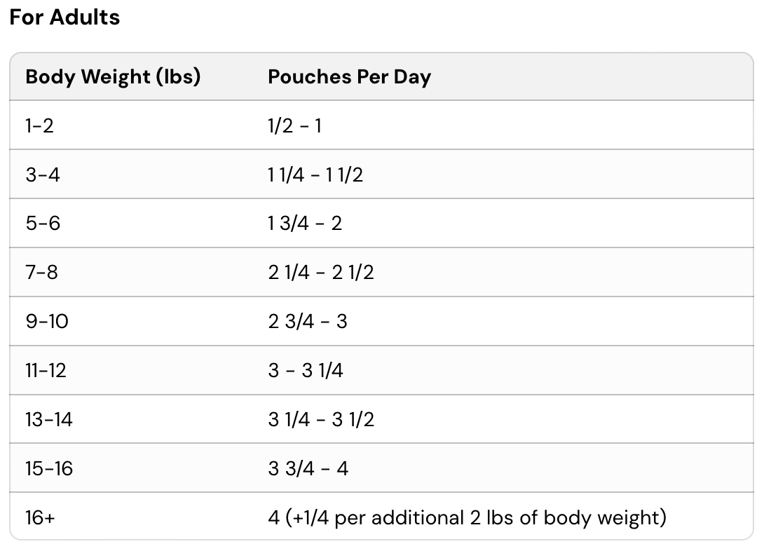The image size is (771, 558).
Task: Click the '2 1/4 - 2 1/2' pouches value
Action: point(321,272)
